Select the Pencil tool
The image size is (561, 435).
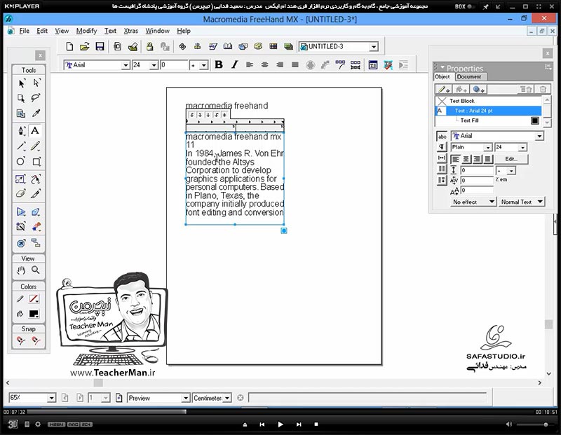point(36,146)
